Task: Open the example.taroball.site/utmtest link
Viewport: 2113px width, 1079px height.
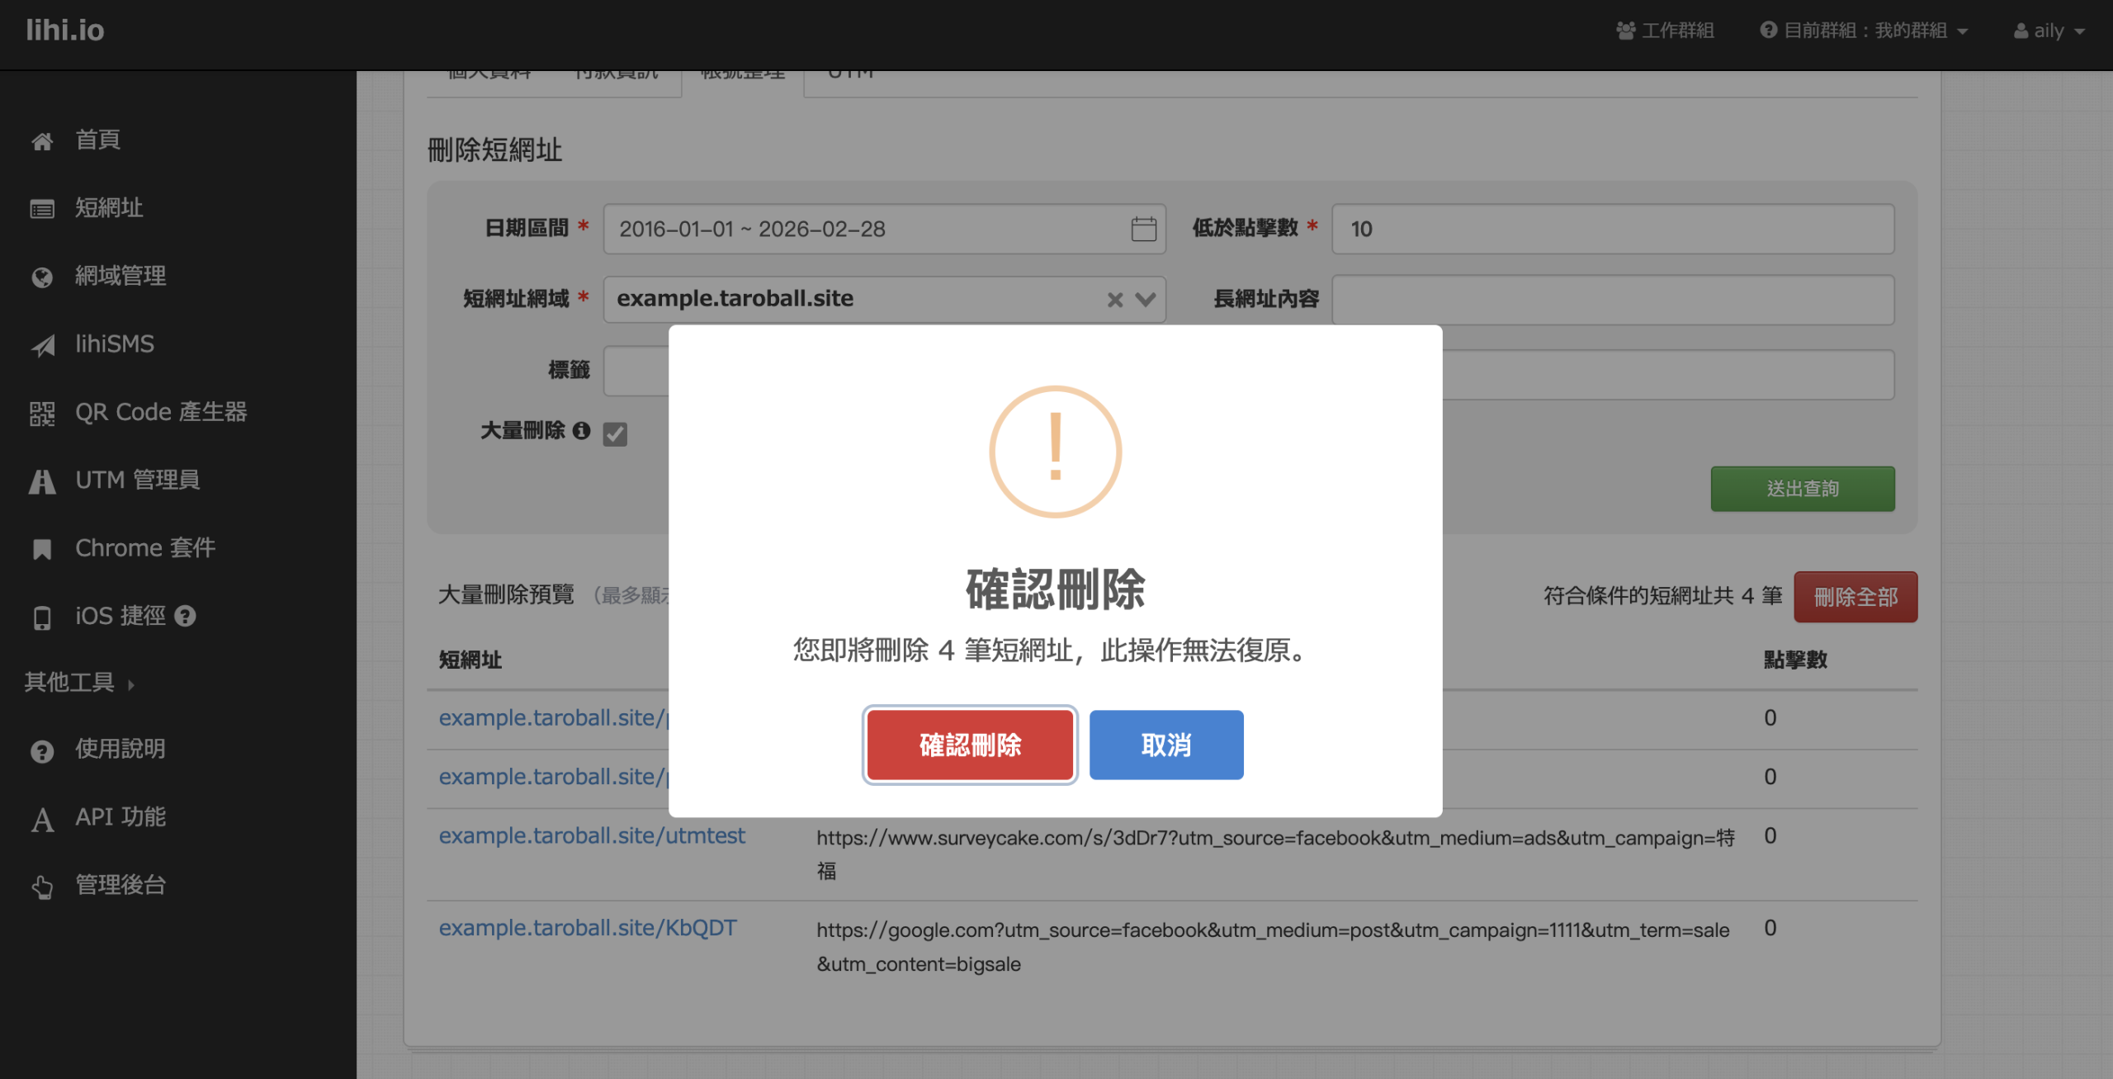Action: 592,836
